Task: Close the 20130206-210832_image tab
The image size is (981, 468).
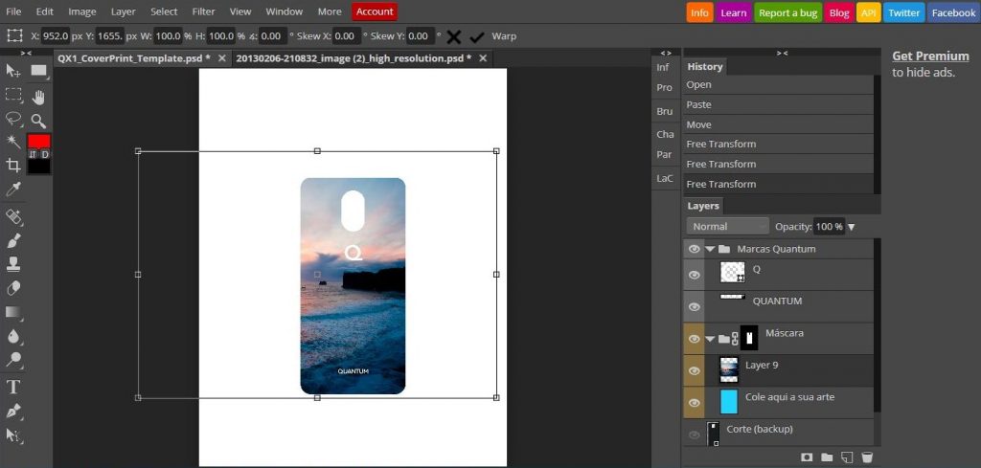Action: (483, 58)
